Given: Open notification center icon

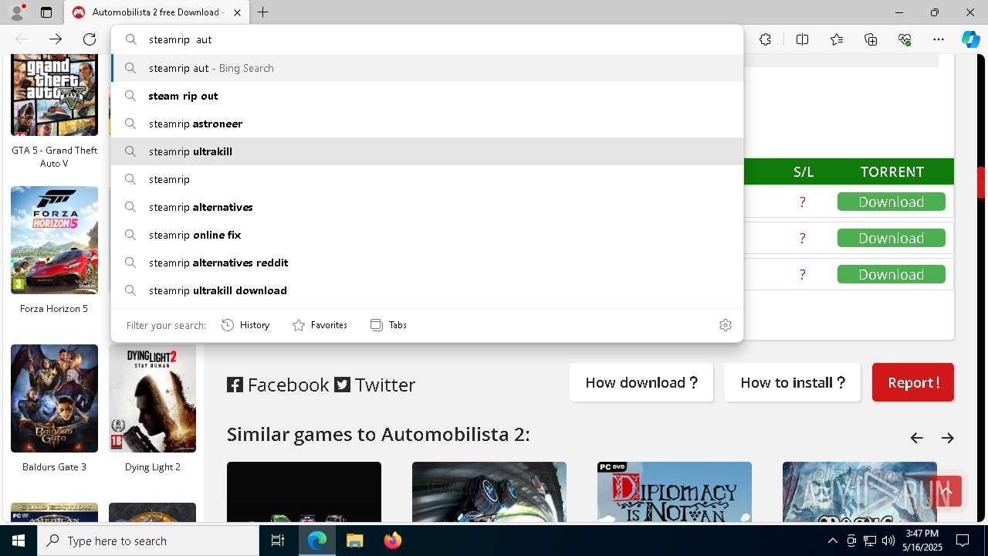Looking at the screenshot, I should pos(963,541).
